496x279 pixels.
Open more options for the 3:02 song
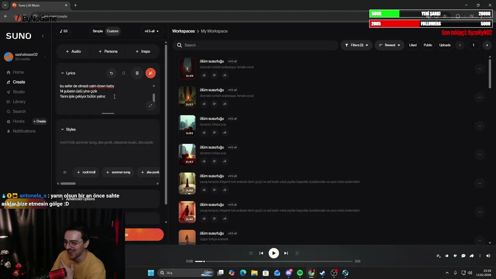pos(479,183)
